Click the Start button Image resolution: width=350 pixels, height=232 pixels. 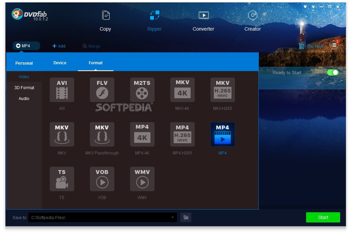[323, 217]
